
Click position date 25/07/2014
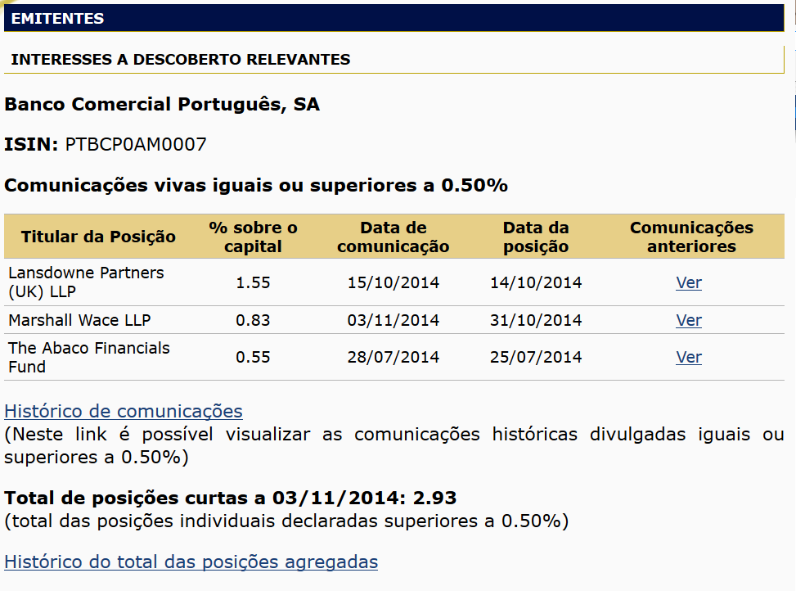[x=536, y=357]
